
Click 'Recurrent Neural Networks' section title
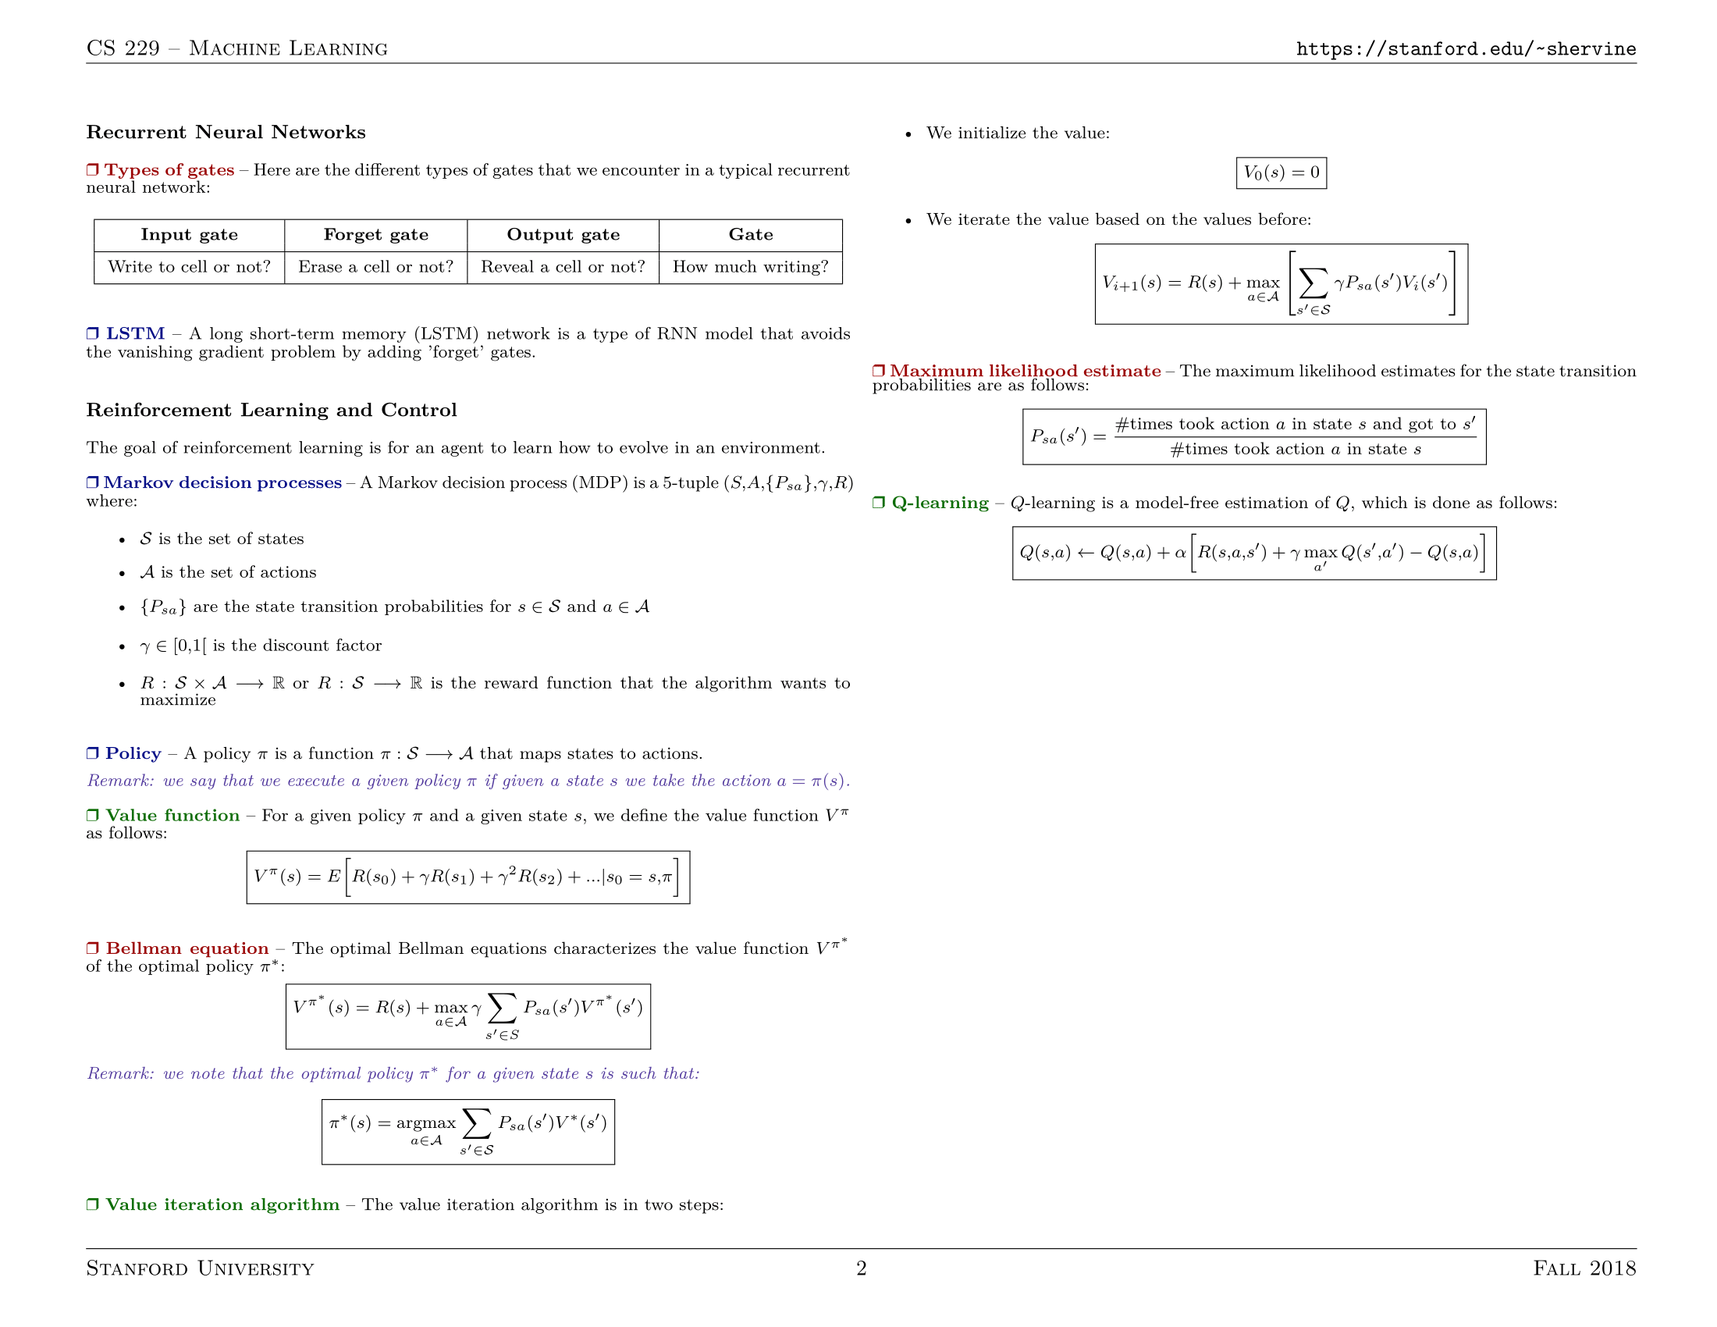coord(226,132)
